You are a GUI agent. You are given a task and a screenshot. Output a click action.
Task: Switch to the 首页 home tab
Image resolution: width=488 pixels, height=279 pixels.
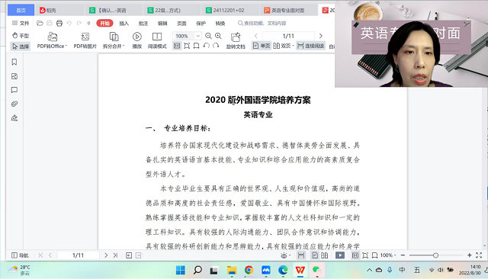click(21, 10)
